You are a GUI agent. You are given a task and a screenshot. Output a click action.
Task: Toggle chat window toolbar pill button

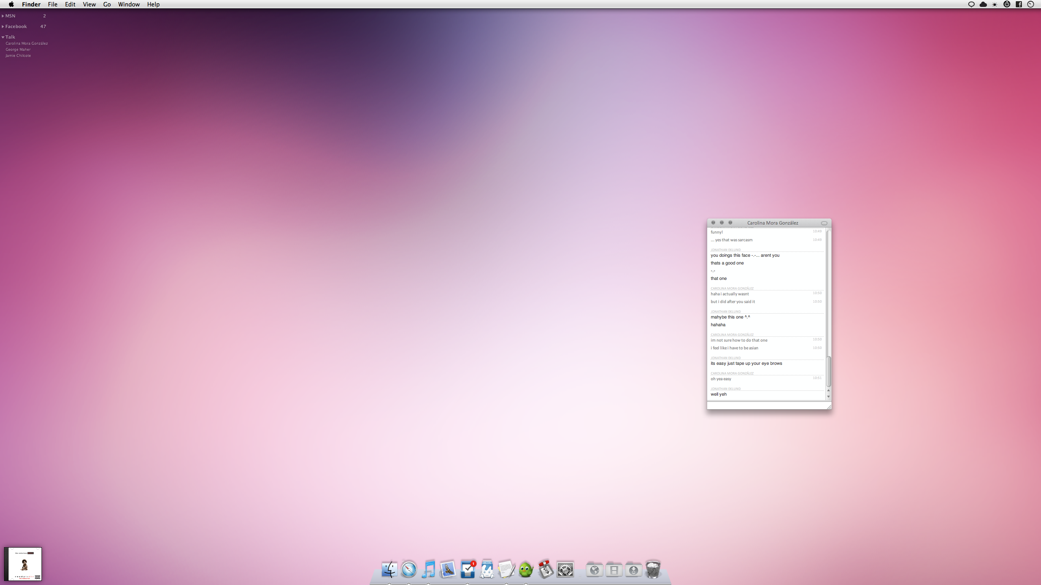tap(824, 223)
